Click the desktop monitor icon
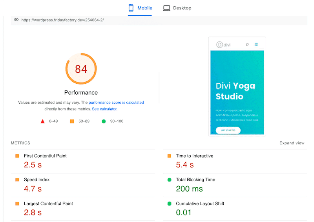 167,8
